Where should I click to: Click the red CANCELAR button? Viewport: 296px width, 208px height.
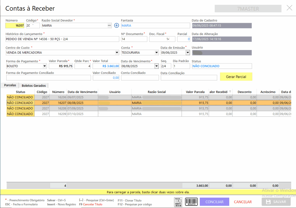tap(243, 202)
